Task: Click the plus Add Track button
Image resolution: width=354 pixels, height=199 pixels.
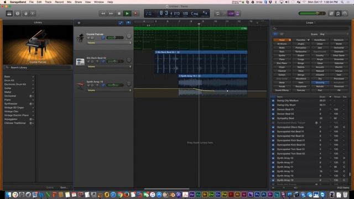Action: pos(79,23)
